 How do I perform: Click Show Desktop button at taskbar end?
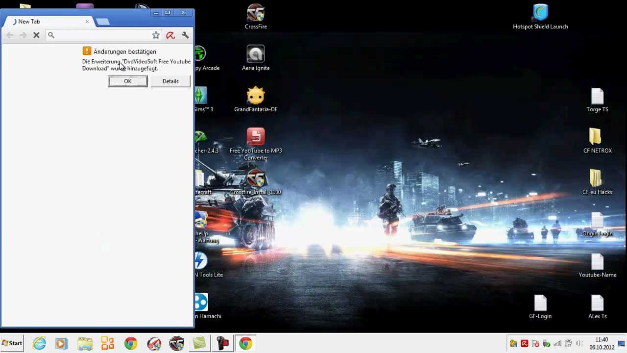[x=622, y=343]
